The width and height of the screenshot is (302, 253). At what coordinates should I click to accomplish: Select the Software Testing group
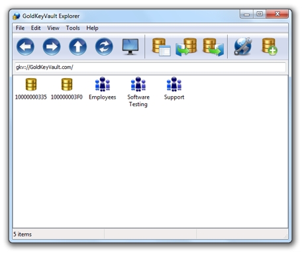point(138,92)
